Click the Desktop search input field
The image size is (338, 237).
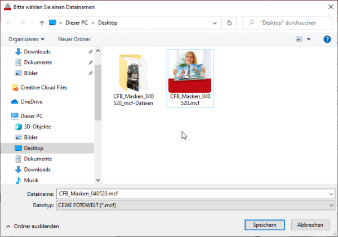(x=287, y=23)
